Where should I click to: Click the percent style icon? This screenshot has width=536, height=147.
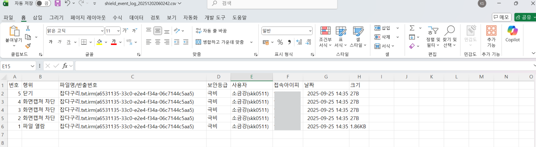pyautogui.click(x=280, y=42)
